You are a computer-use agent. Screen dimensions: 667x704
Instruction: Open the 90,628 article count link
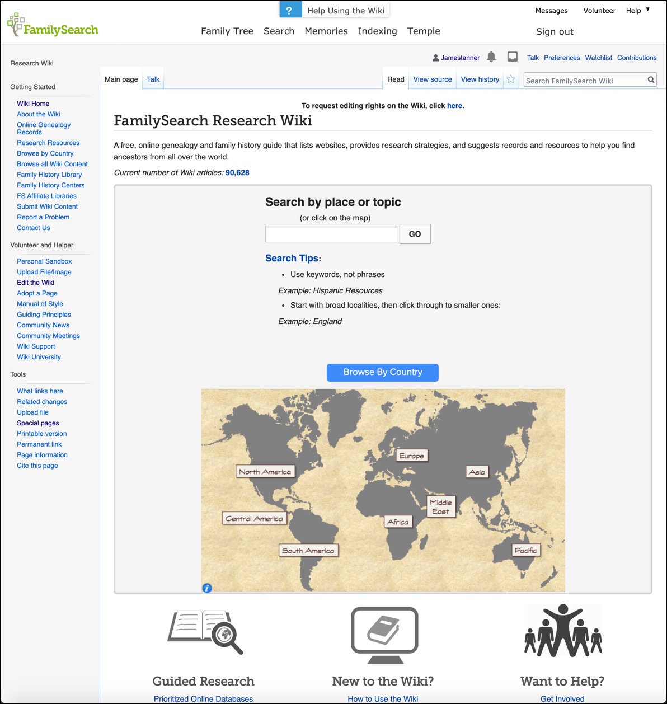[237, 173]
